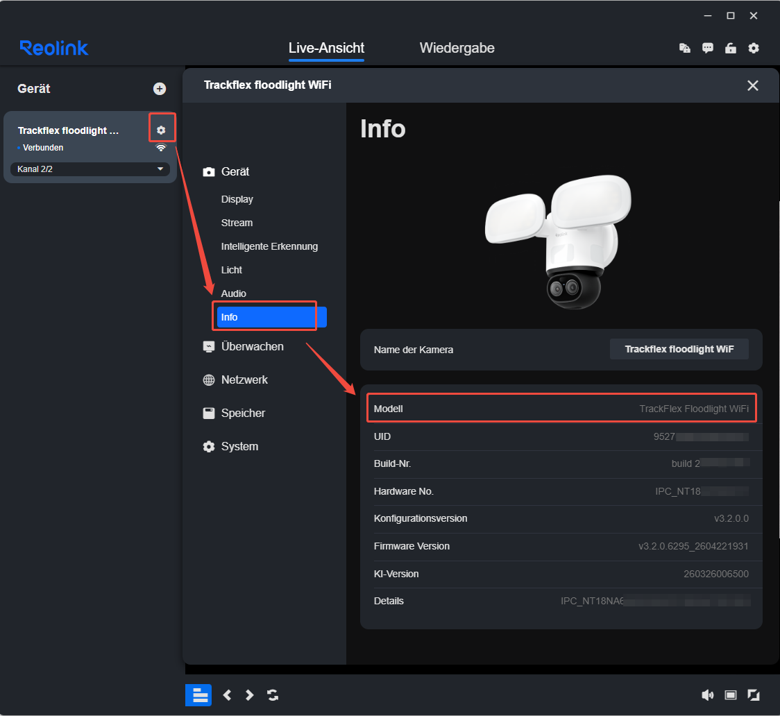This screenshot has height=716, width=780.
Task: Go to previous page with left arrow
Action: coord(228,695)
